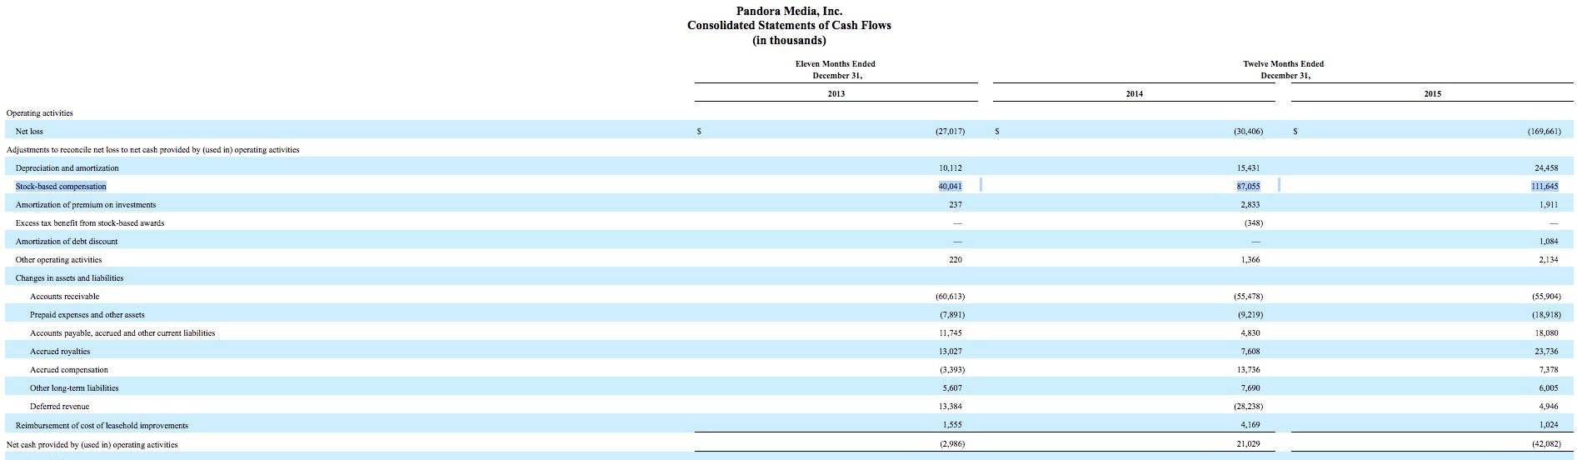1577x460 pixels.
Task: Select the 2014 year column header
Action: (1134, 94)
